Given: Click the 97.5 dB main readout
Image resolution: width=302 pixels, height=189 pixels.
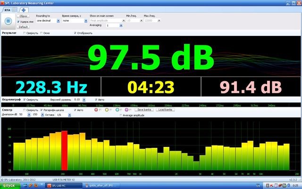Looking at the screenshot, I should (151, 57).
